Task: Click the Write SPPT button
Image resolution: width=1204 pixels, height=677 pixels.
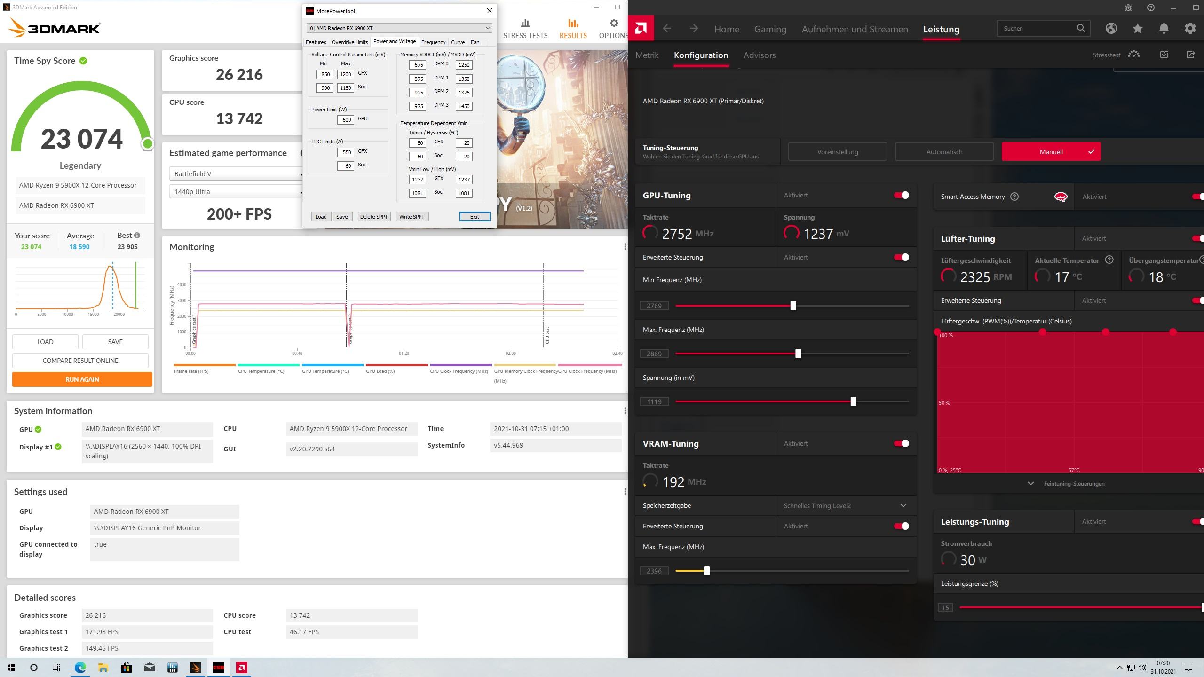Action: 412,217
